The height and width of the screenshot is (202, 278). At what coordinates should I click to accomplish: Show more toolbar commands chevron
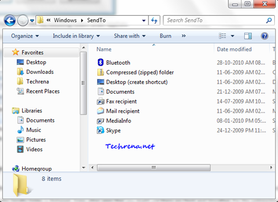pyautogui.click(x=184, y=36)
